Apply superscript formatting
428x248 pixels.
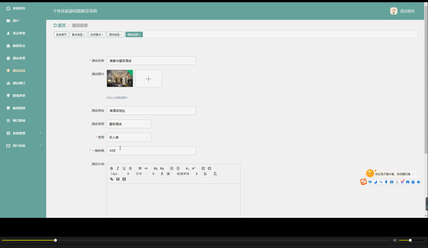[194, 169]
